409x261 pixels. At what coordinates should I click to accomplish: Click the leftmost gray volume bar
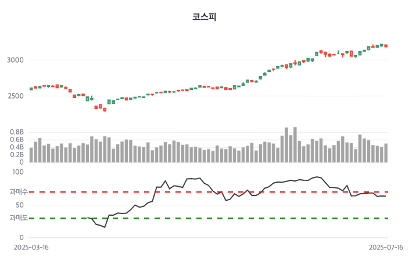31,155
